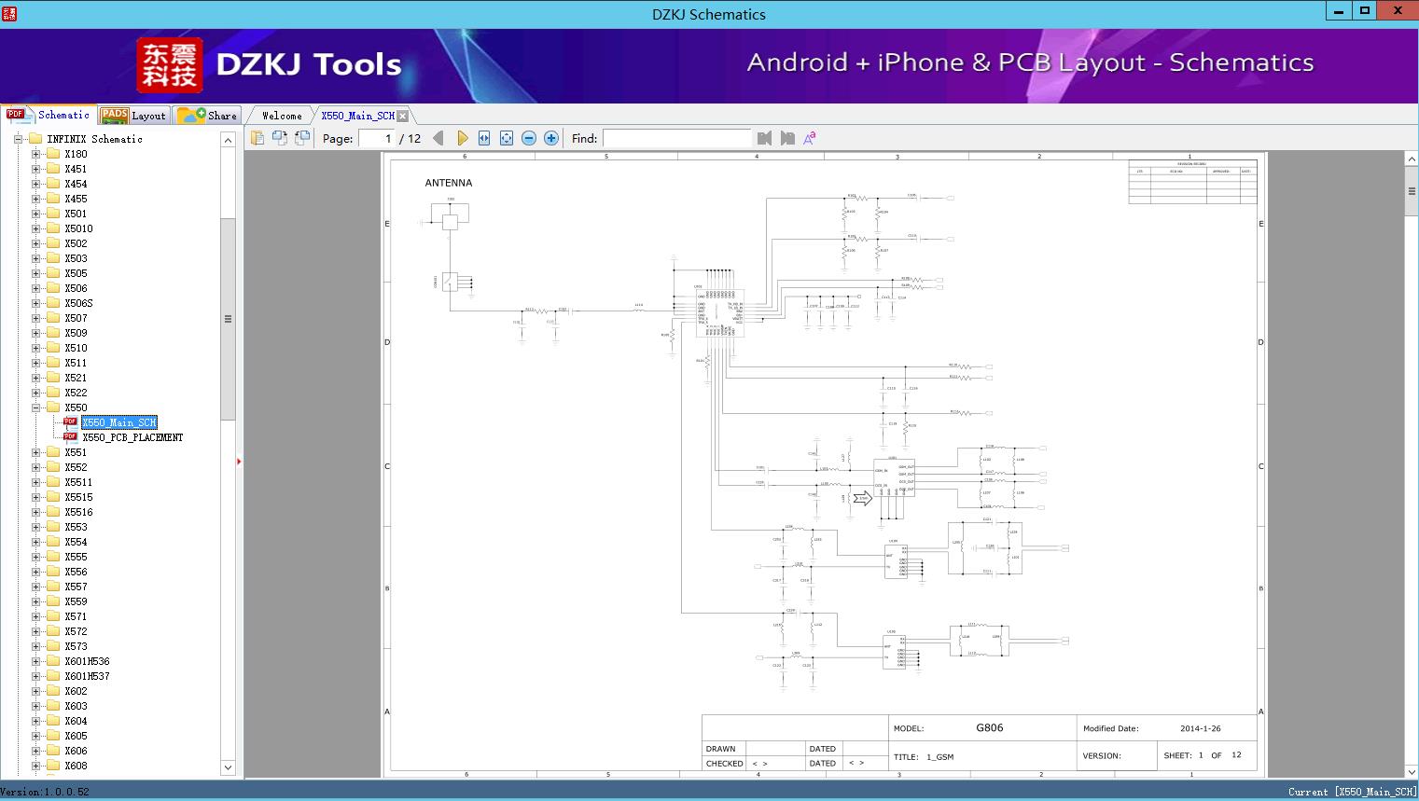Zoom in with the plus icon
This screenshot has height=801, width=1419.
[551, 138]
